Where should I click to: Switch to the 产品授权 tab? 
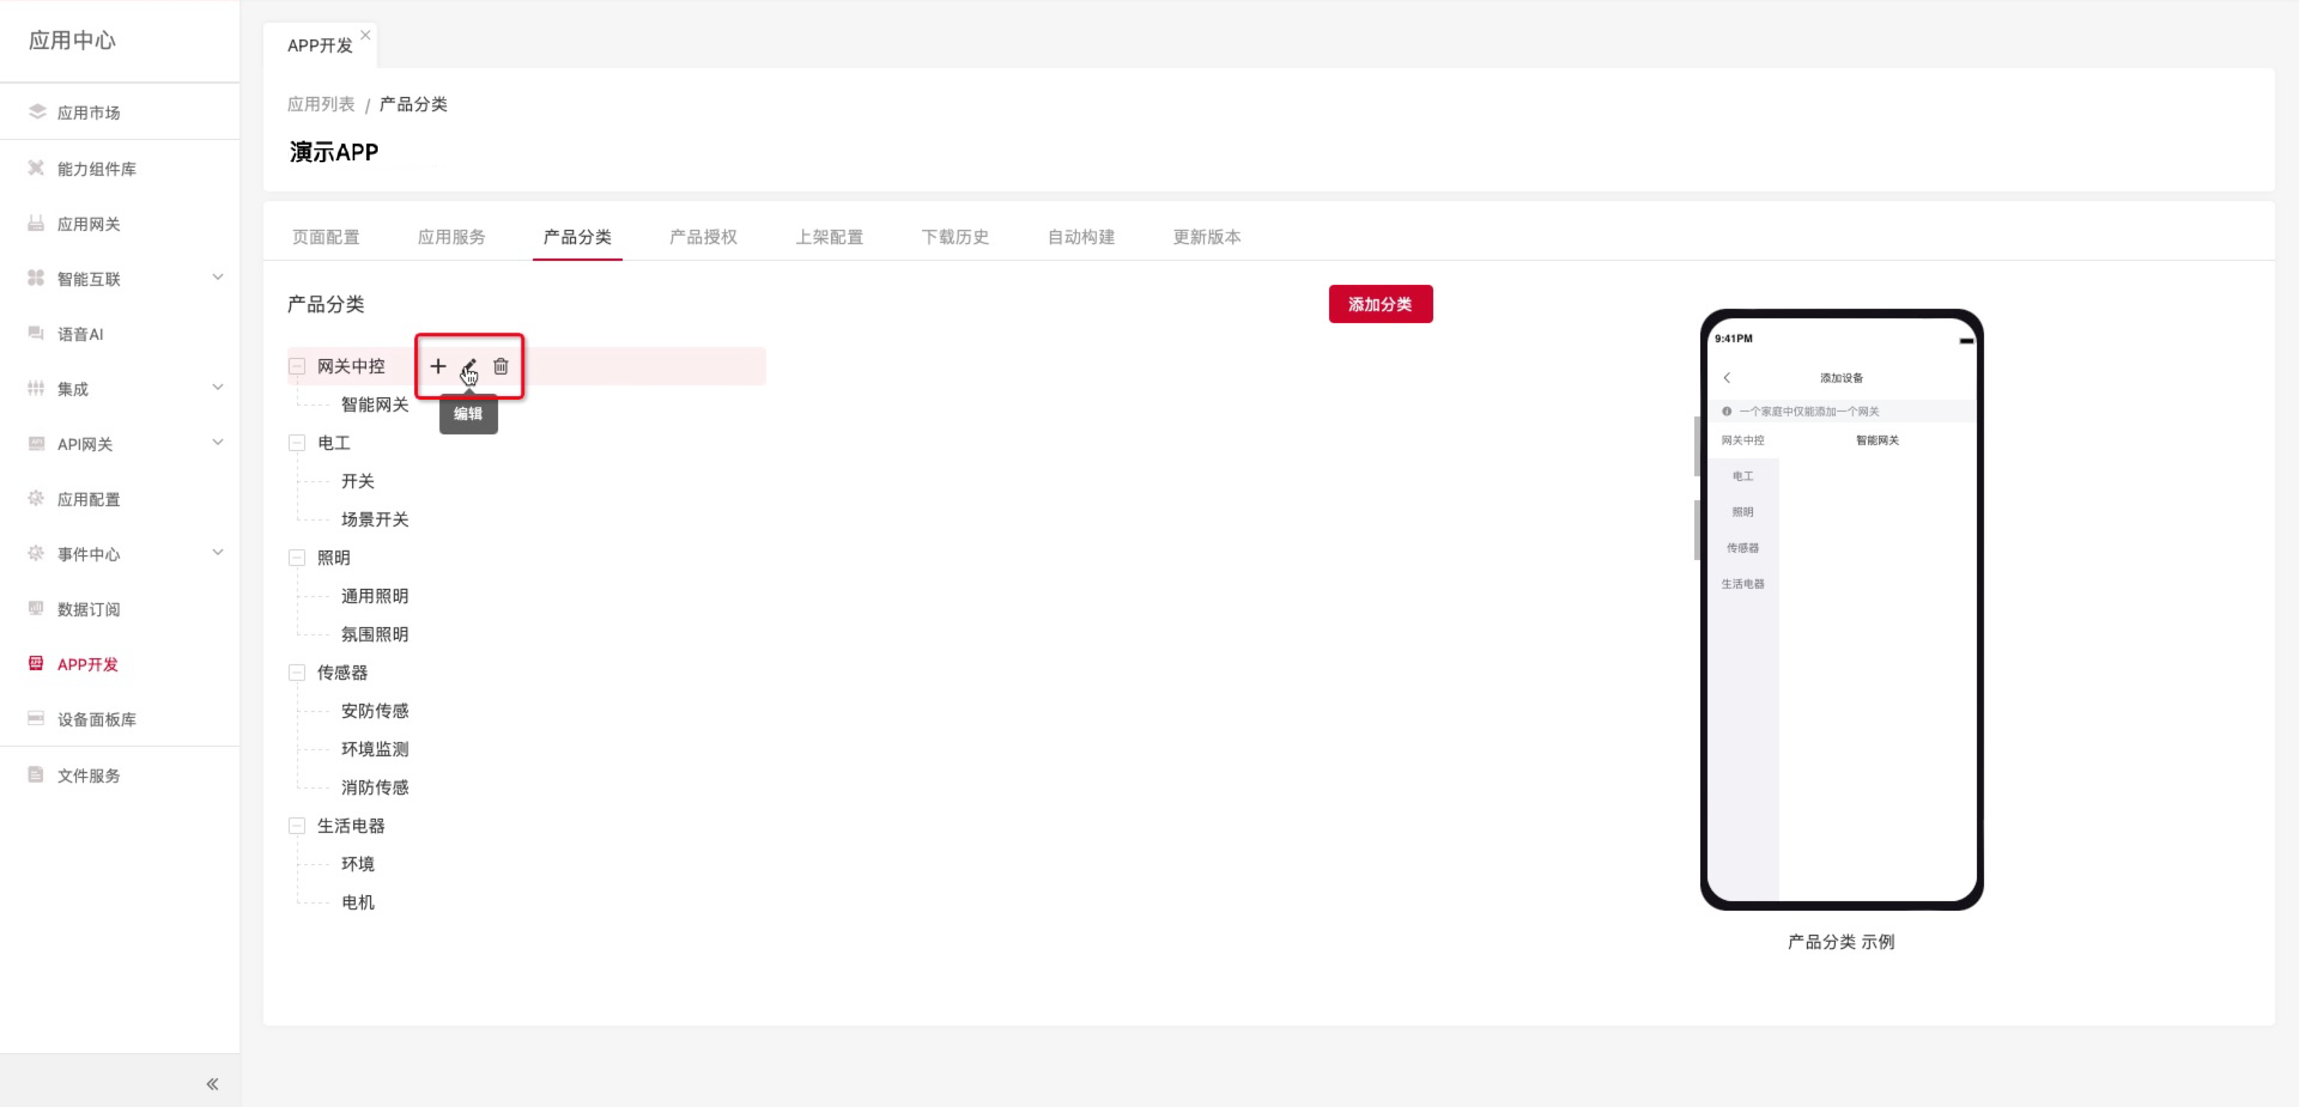click(x=703, y=236)
